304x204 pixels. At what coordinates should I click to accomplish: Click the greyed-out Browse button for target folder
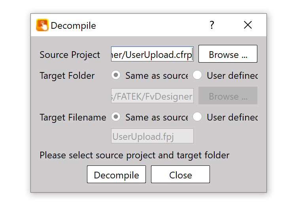coord(228,96)
